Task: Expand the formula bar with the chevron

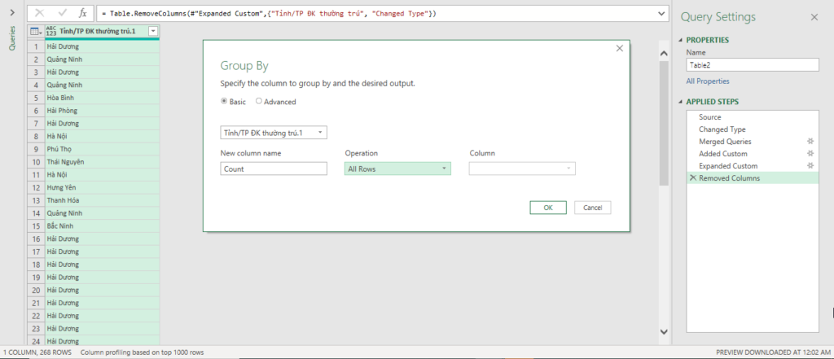Action: (x=661, y=14)
